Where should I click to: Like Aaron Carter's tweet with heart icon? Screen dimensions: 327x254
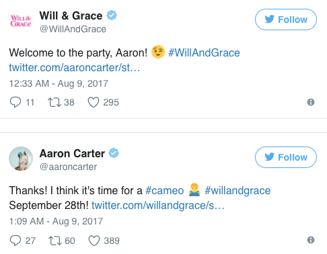coord(94,241)
